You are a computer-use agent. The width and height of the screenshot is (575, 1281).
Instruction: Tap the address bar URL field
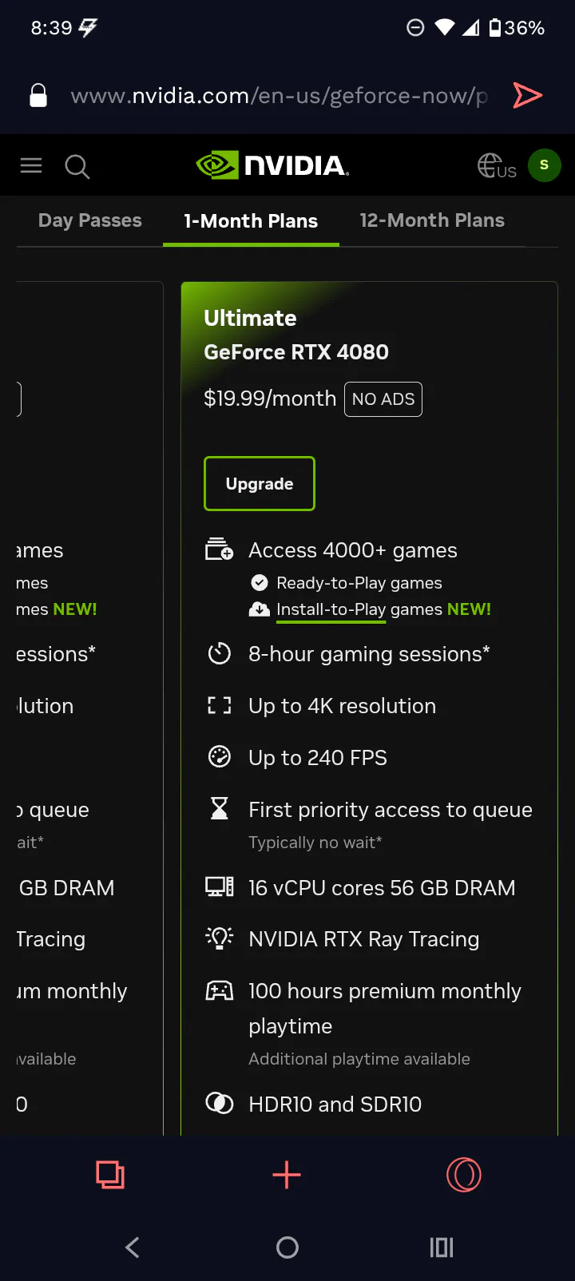coord(278,96)
